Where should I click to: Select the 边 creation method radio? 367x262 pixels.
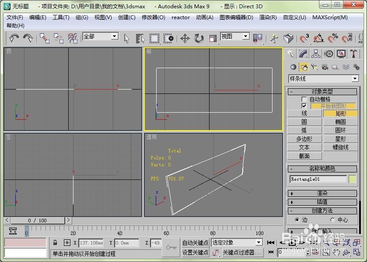pyautogui.click(x=297, y=220)
